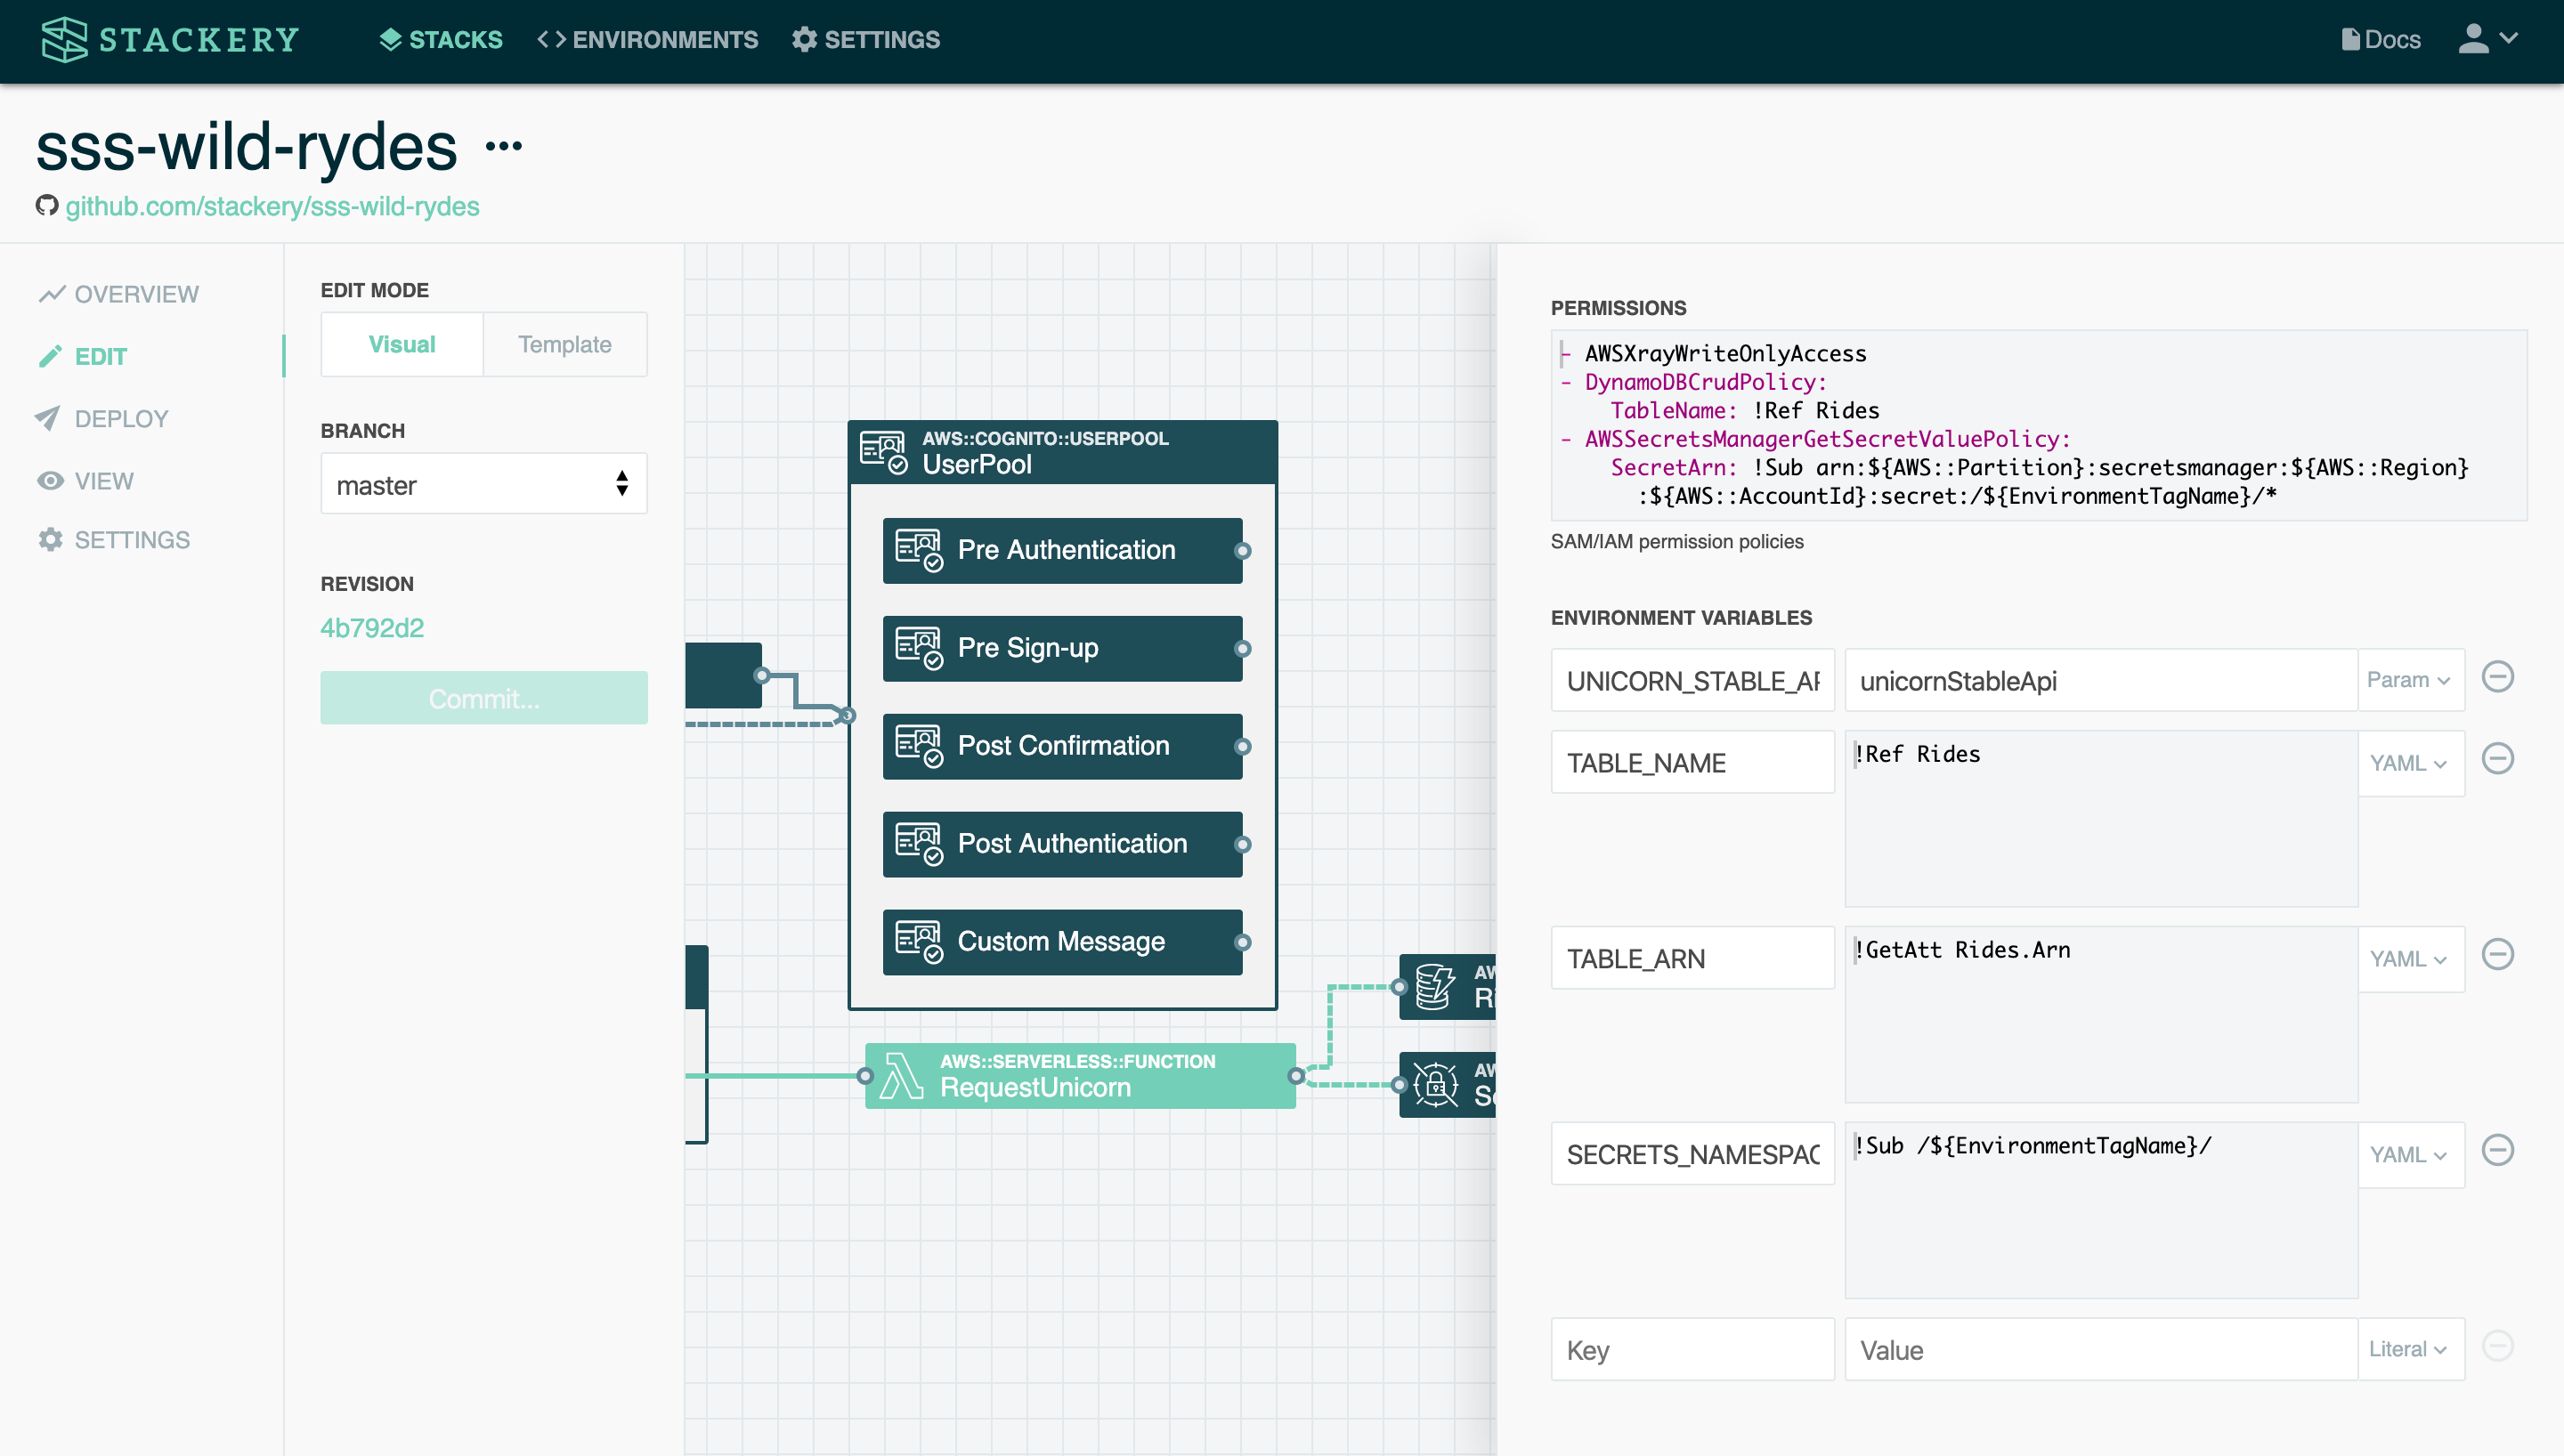This screenshot has height=1456, width=2564.
Task: Open Literal type dropdown
Action: coord(2410,1350)
